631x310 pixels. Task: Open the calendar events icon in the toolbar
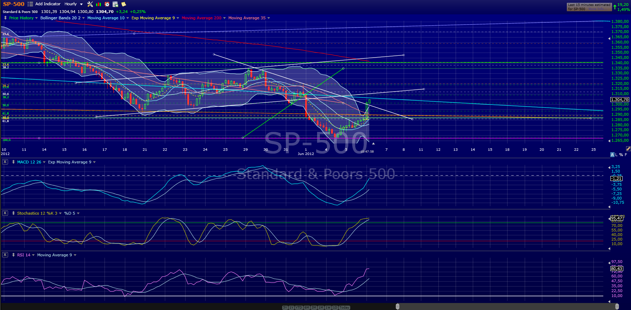115,4
